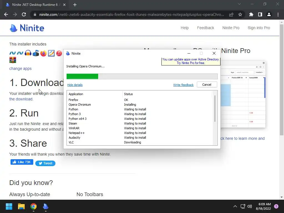284x213 pixels.
Task: Go back using the browser back arrow
Action: click(6, 14)
